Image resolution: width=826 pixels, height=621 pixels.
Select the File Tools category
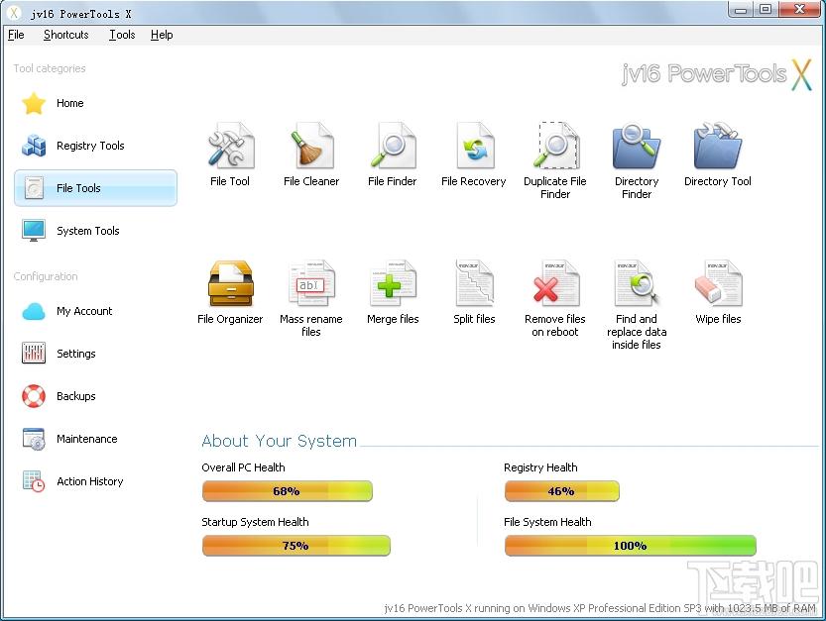(x=95, y=188)
